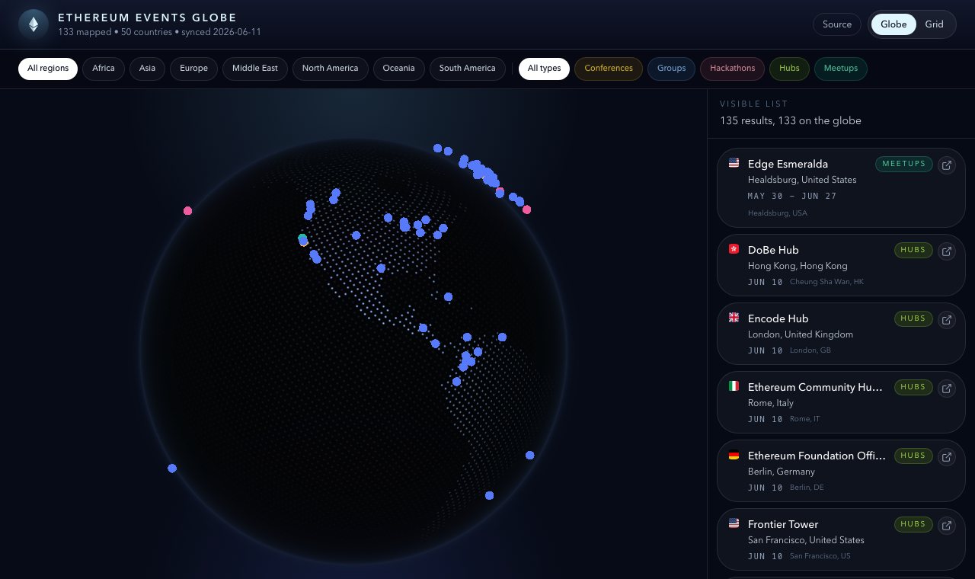Click "Healdsburg, United States" location text

point(802,181)
